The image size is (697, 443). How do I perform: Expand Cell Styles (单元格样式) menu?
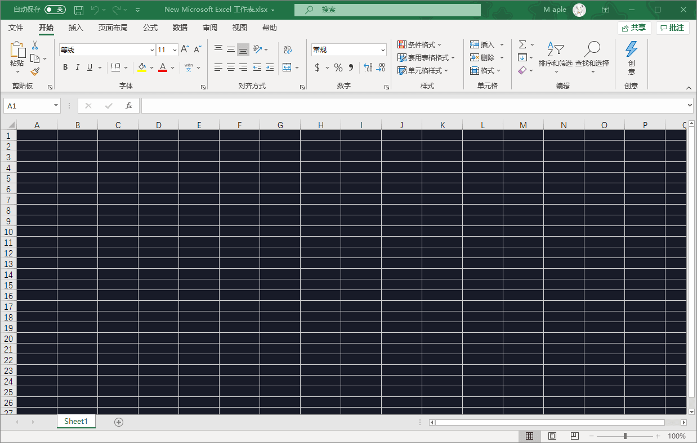(x=423, y=70)
